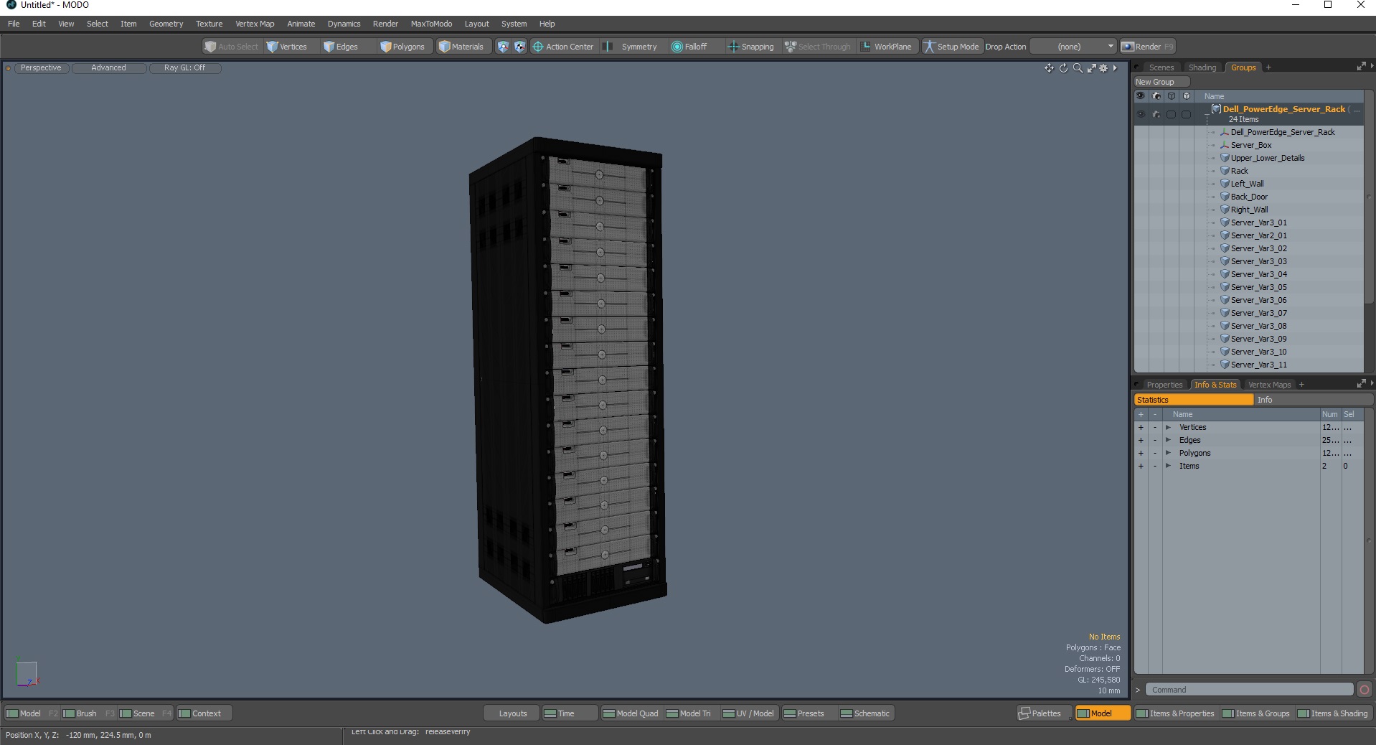The image size is (1376, 745).
Task: Expand Vertices statistics row
Action: pyautogui.click(x=1168, y=428)
